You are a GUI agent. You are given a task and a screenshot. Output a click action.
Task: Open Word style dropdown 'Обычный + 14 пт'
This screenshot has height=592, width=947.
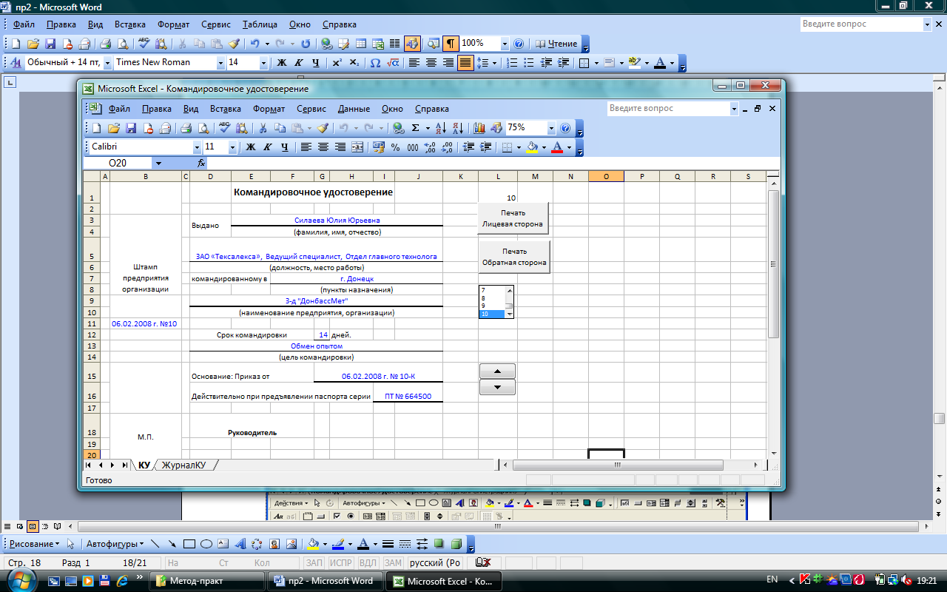[107, 63]
